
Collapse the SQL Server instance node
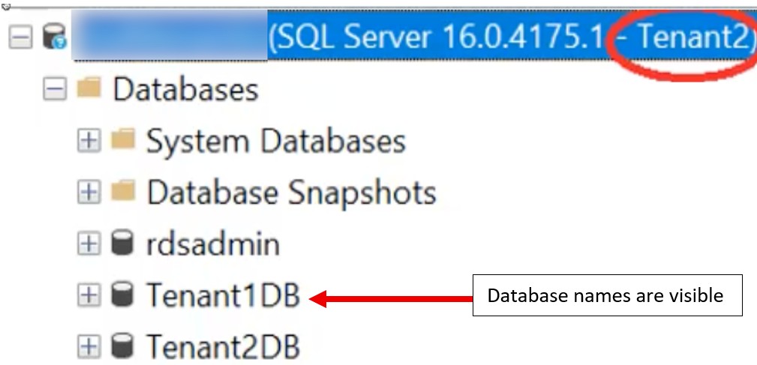tap(23, 37)
